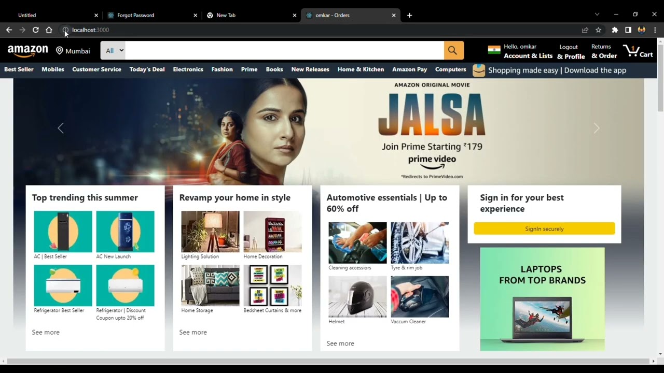The image size is (664, 373).
Task: Click the share page icon
Action: tap(585, 30)
